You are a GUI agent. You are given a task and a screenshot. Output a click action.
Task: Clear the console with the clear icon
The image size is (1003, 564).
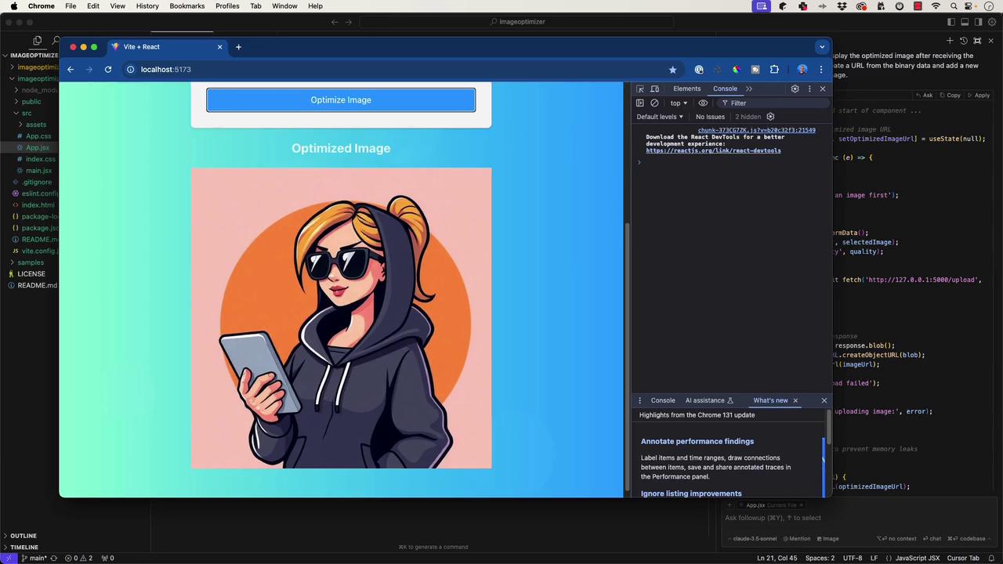tap(655, 103)
